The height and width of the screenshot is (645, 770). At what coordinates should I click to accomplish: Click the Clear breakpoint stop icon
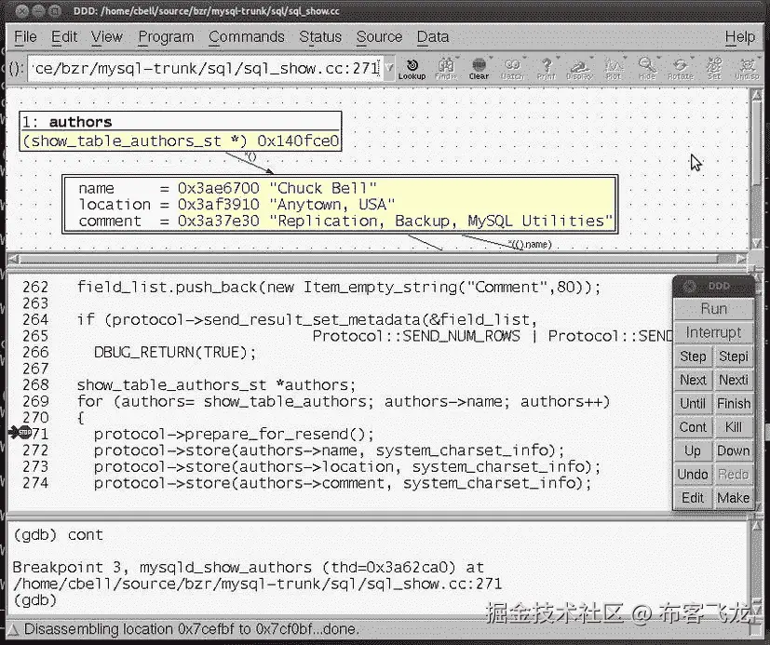pos(479,68)
